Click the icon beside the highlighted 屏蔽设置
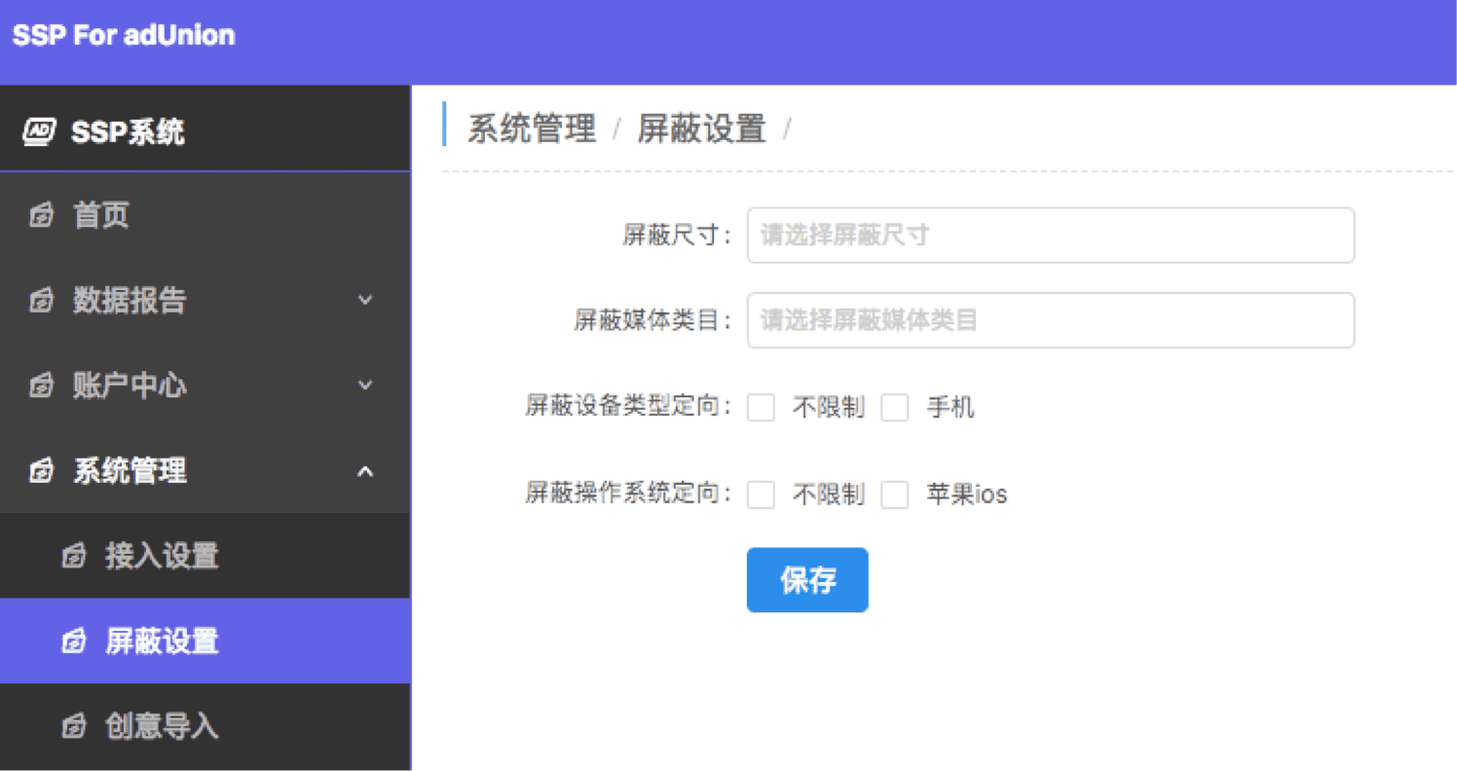This screenshot has width=1457, height=771. (74, 642)
